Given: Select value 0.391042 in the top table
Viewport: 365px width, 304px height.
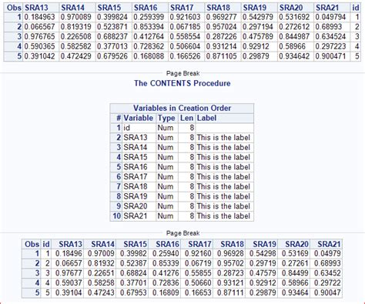Looking at the screenshot, I should coord(39,56).
